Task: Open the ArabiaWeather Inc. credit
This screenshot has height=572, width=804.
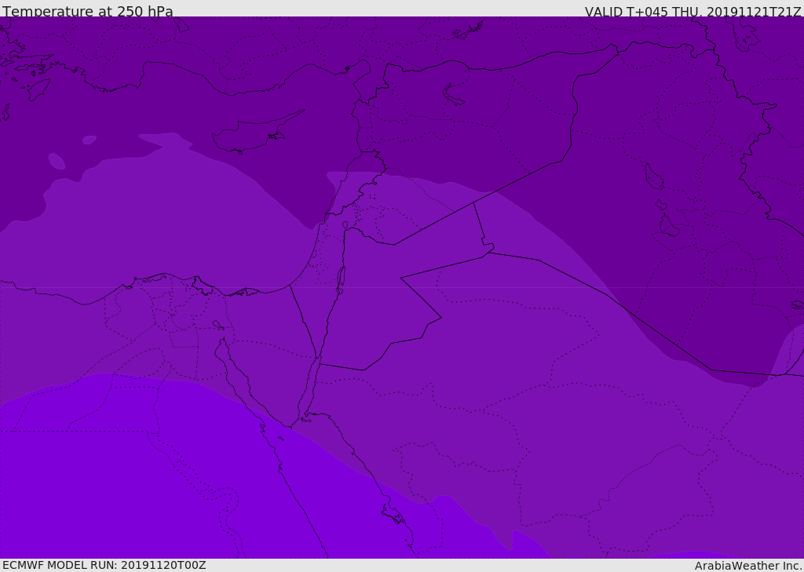Action: (x=748, y=565)
